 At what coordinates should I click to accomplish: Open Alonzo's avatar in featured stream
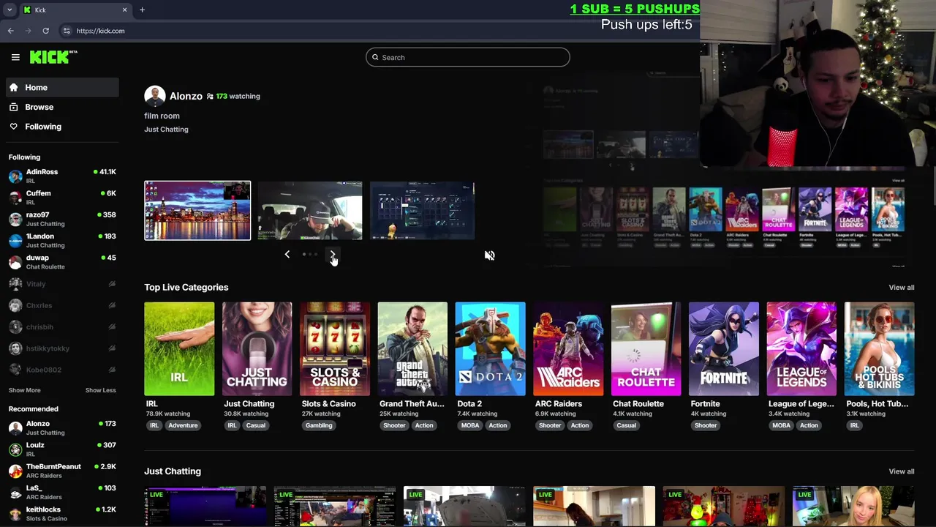coord(154,96)
